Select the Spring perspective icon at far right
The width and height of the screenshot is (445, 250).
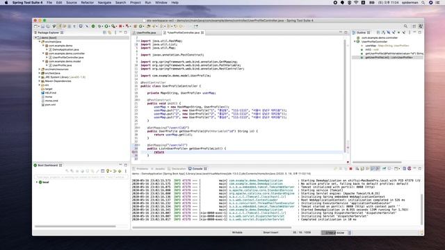[421, 26]
